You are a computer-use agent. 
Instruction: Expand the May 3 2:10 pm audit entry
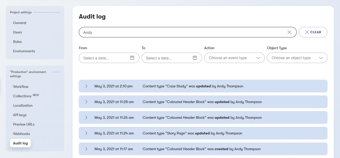(86, 86)
